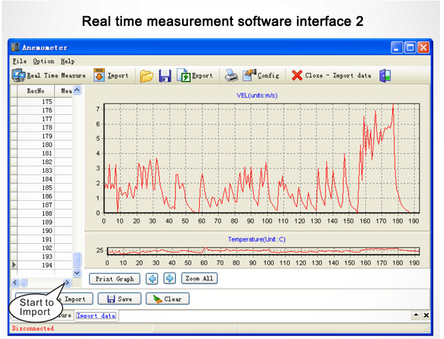444x339 pixels.
Task: Open a file with the folder icon
Action: (146, 76)
